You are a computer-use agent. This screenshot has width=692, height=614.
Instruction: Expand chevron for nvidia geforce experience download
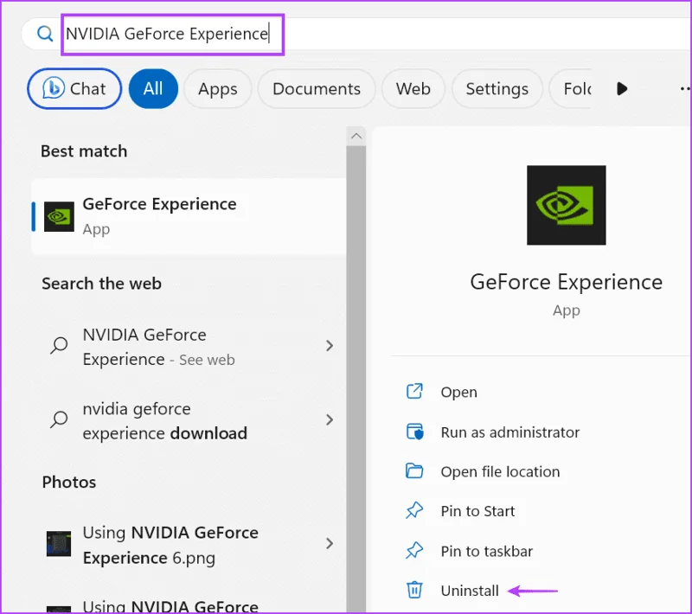coord(330,419)
